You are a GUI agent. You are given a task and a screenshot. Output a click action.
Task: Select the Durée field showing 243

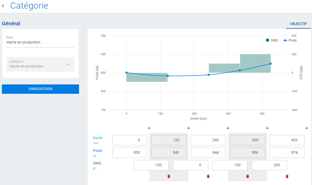point(208,140)
